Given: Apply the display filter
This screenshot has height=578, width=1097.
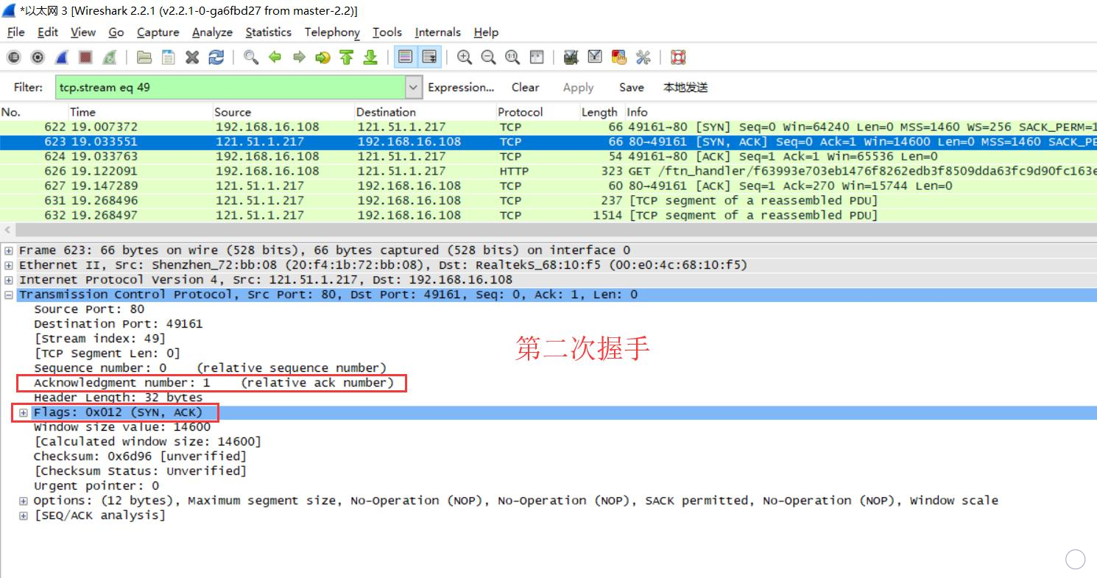Looking at the screenshot, I should (x=578, y=87).
